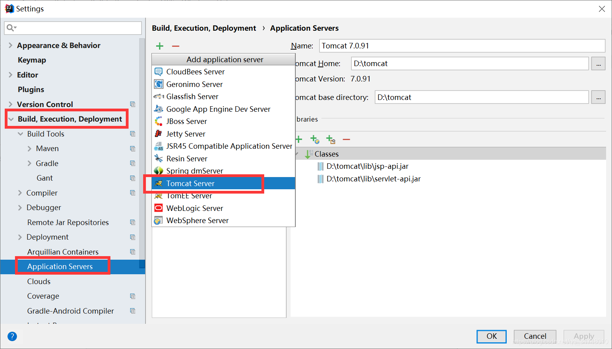Click the WebLogic Server icon
This screenshot has height=349, width=612.
(x=159, y=208)
